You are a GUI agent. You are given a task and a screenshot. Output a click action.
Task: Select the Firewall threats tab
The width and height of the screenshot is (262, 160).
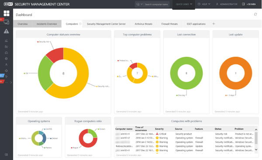[x=169, y=24]
